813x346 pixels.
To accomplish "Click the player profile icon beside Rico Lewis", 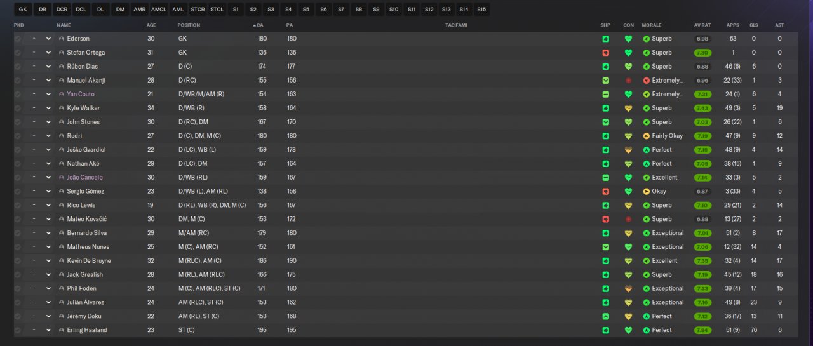I will coord(62,206).
